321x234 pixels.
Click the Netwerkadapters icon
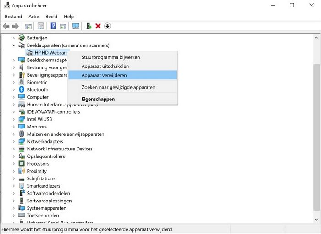pos(22,141)
